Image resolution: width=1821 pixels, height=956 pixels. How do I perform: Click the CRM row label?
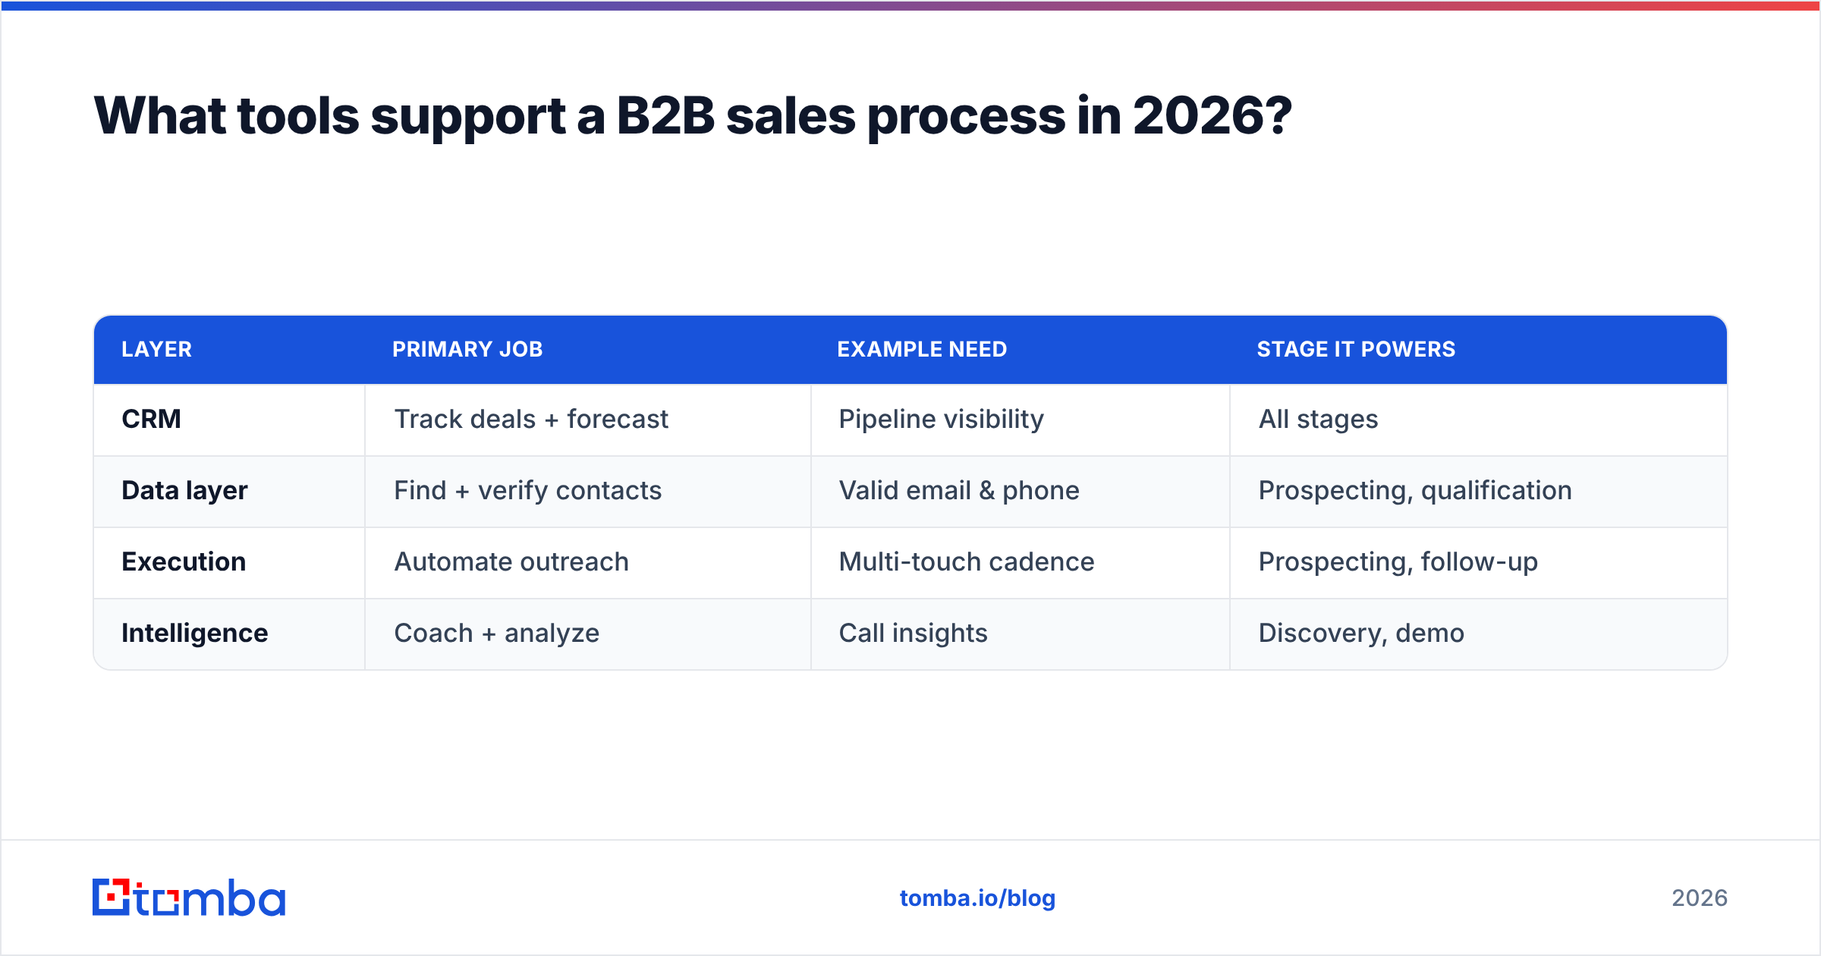pyautogui.click(x=151, y=419)
